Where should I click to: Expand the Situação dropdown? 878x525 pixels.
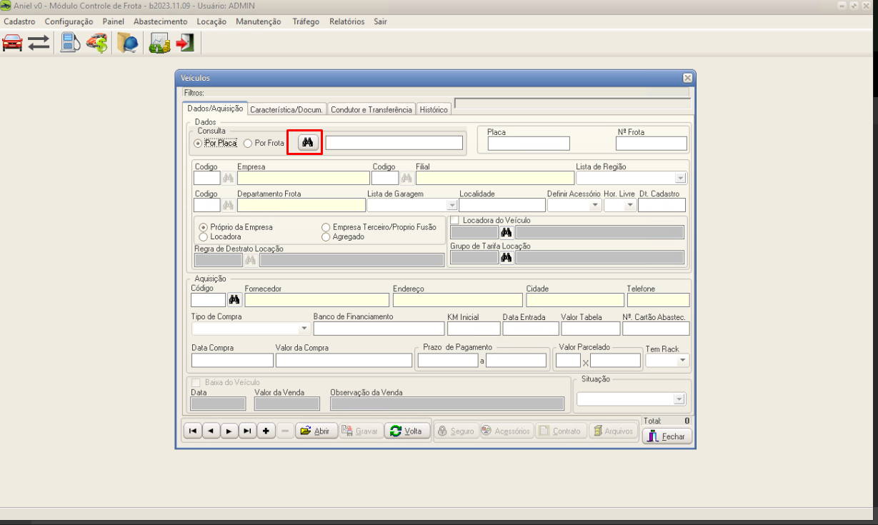[x=679, y=399]
